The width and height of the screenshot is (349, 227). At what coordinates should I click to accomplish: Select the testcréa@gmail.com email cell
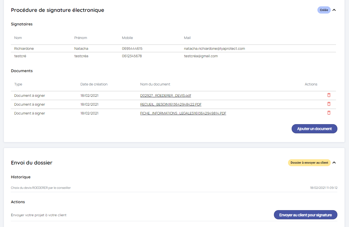[201, 56]
